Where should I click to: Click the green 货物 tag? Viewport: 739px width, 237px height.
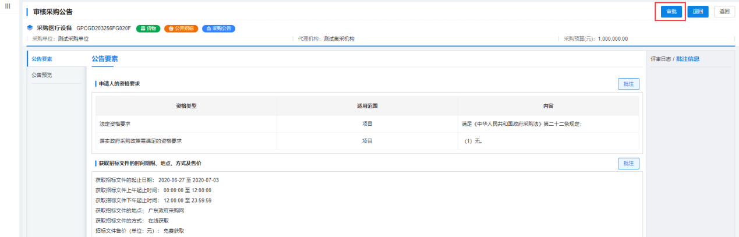click(x=148, y=28)
